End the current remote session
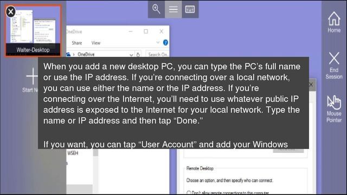Image resolution: width=347 pixels, height=195 pixels. point(334,66)
